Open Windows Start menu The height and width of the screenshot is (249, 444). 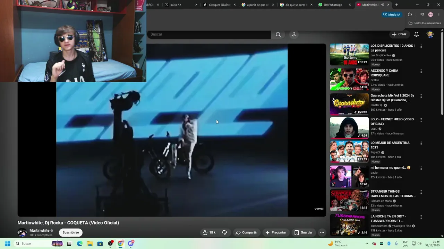(7, 243)
